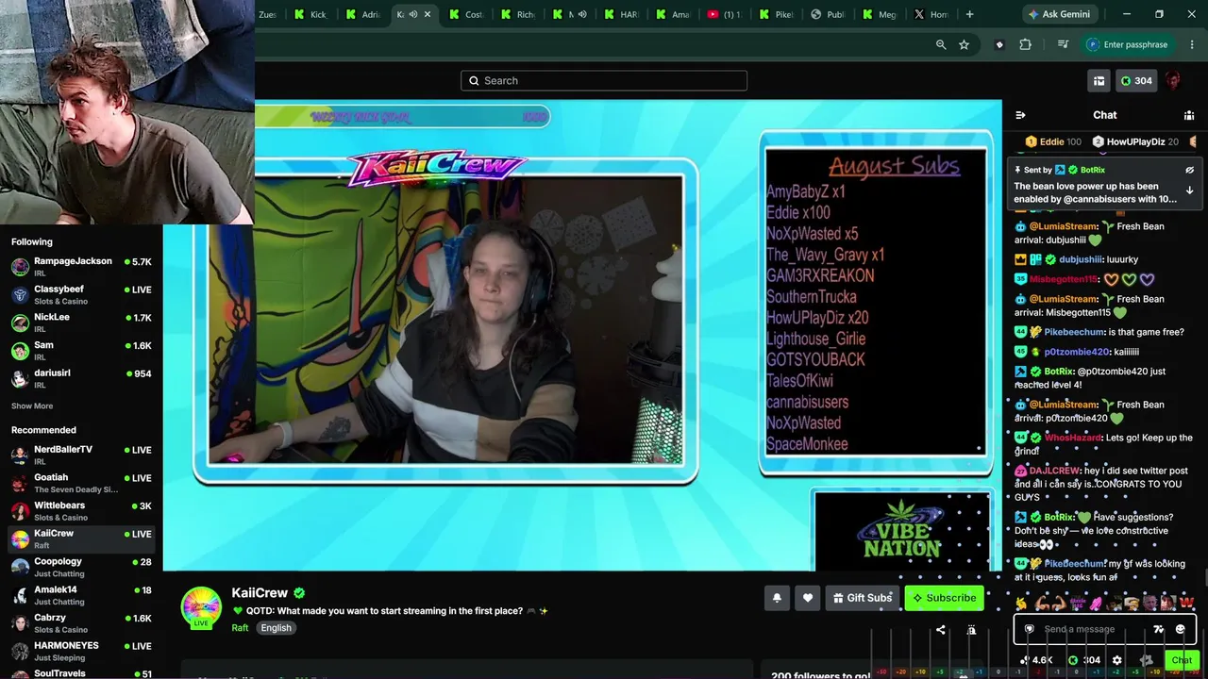
Task: Open Classybeef channel in sidebar
Action: 81,294
